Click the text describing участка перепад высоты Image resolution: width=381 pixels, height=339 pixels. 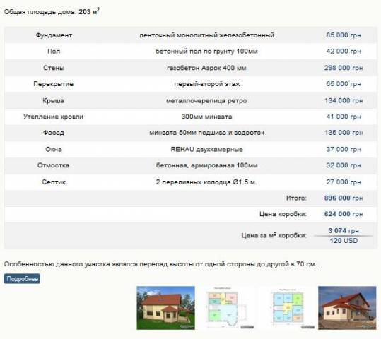click(x=162, y=264)
